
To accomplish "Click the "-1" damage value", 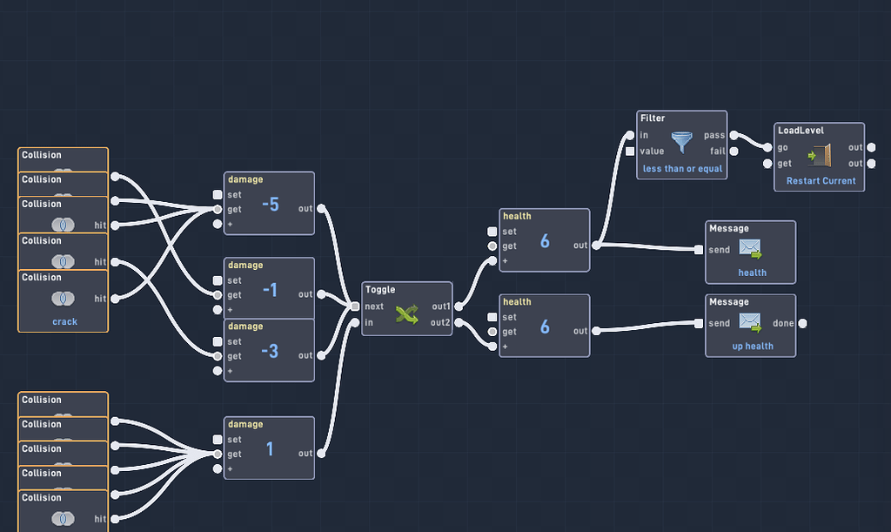I will tap(270, 290).
